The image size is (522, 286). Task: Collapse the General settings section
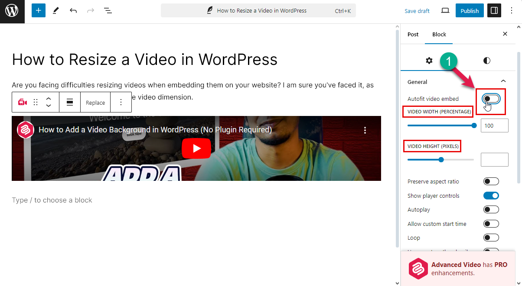pyautogui.click(x=503, y=81)
